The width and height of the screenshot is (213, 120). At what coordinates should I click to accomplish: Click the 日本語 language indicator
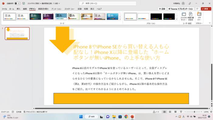click(19, 112)
